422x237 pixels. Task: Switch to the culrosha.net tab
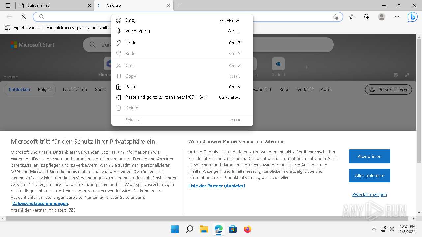pyautogui.click(x=55, y=5)
